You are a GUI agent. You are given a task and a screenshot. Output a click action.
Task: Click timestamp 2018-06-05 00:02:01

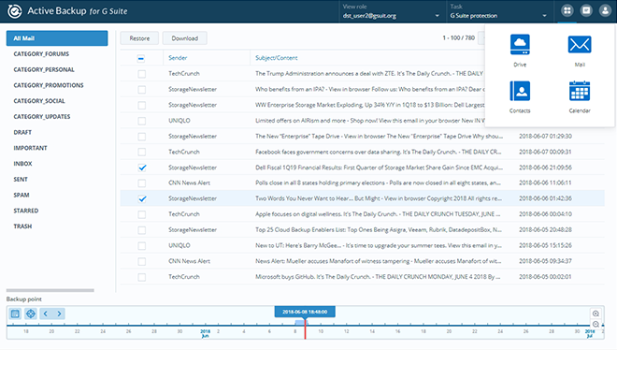[x=545, y=277]
